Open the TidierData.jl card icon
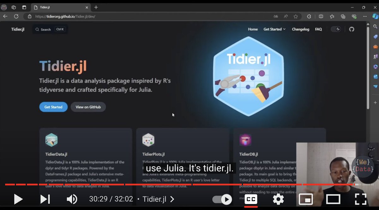Viewport: 379px width, 210px height. (x=51, y=140)
